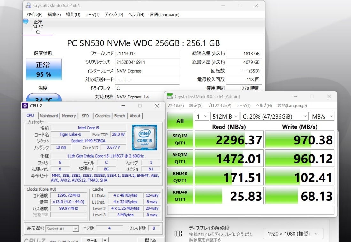Click the total host reads value 1813 GB
This screenshot has width=351, height=242.
tap(244, 54)
